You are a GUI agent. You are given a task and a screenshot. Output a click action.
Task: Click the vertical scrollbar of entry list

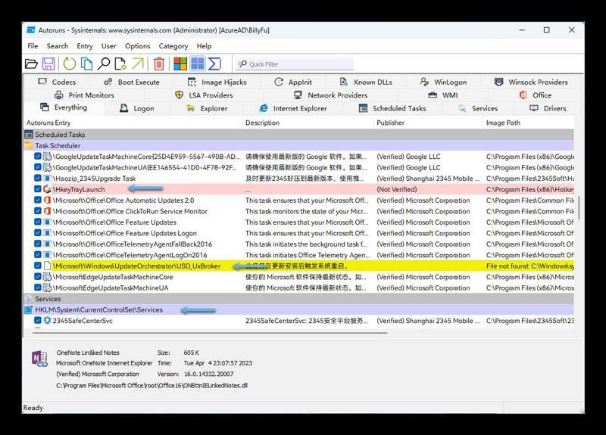pyautogui.click(x=579, y=209)
